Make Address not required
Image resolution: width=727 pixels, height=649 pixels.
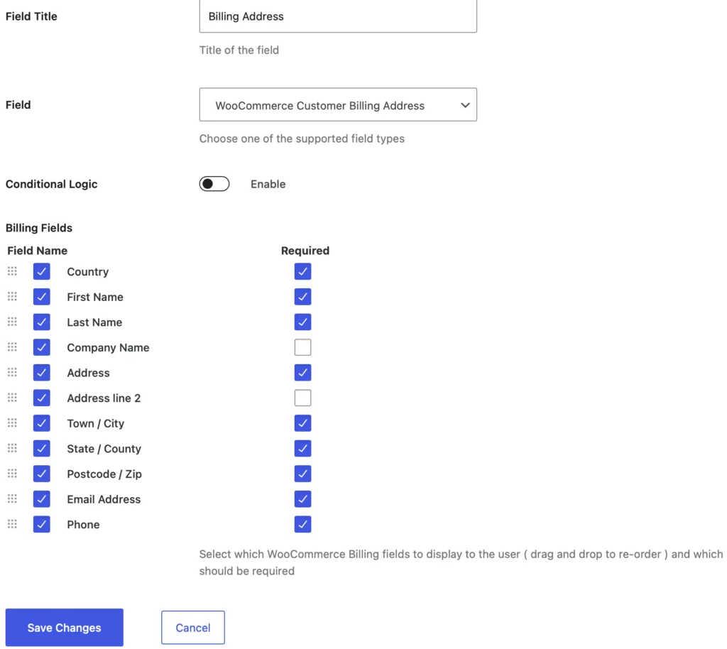(x=302, y=373)
